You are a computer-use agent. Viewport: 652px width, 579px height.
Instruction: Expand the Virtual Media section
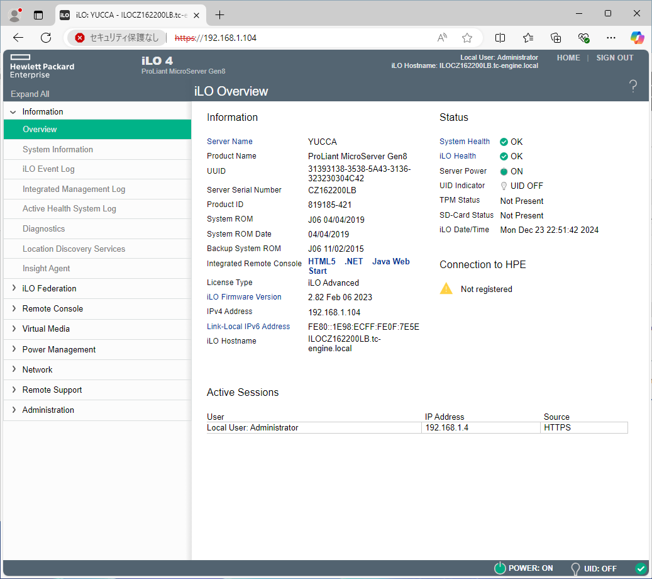coord(14,329)
